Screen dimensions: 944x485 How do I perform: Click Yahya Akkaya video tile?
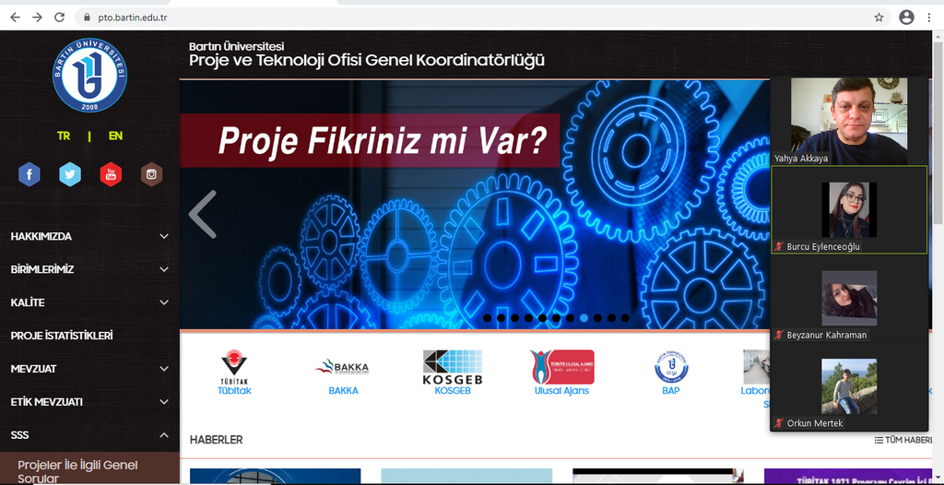coord(849,121)
